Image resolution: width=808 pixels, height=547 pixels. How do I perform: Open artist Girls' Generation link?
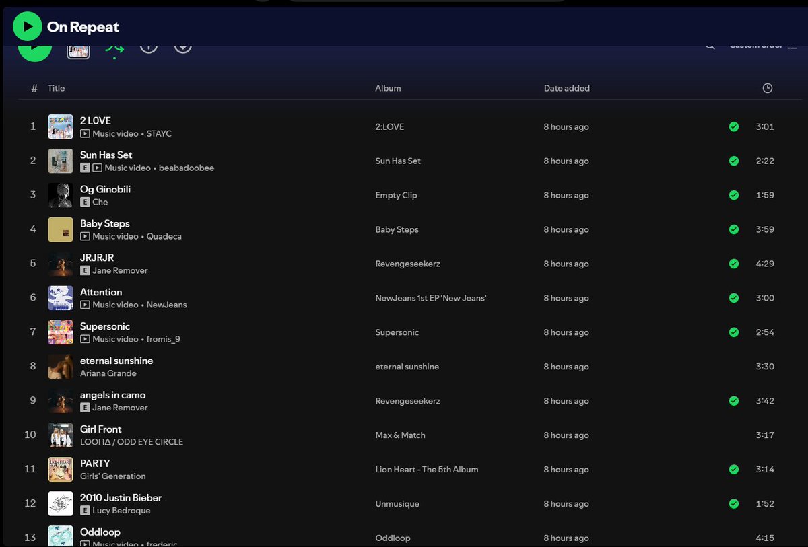pos(113,477)
